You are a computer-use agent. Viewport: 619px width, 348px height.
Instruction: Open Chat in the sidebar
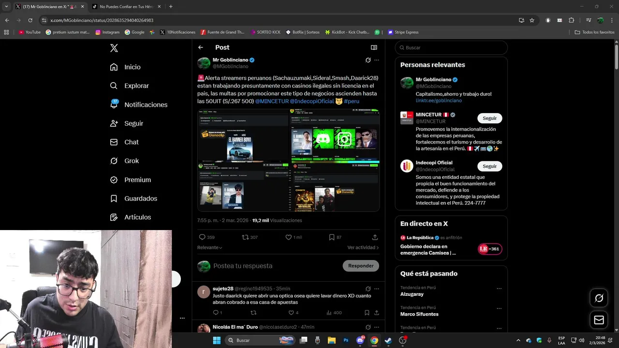[124, 142]
